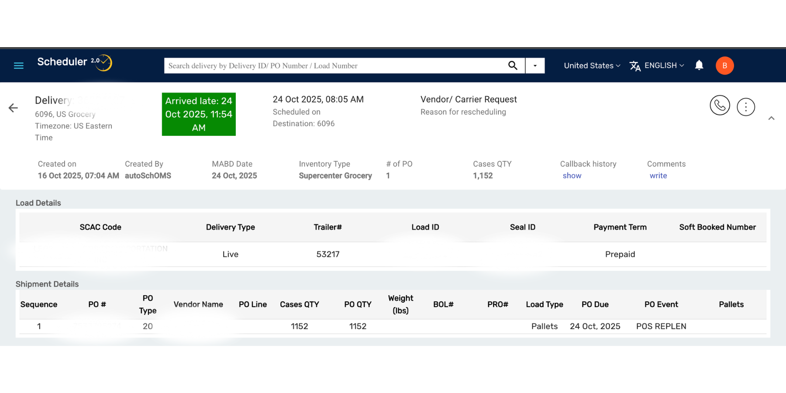Screen dimensions: 786x393
Task: Select the Shipment Details section header
Action: point(47,284)
